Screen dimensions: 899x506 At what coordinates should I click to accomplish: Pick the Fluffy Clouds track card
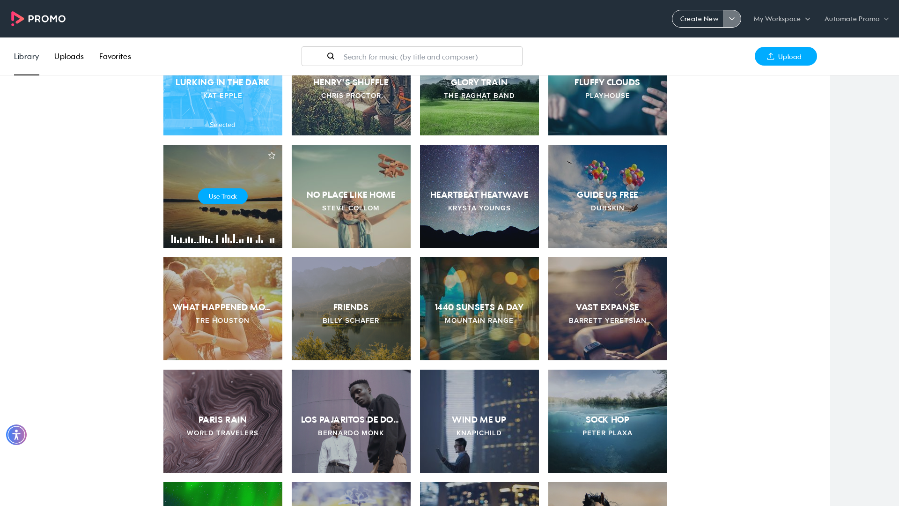point(608,105)
